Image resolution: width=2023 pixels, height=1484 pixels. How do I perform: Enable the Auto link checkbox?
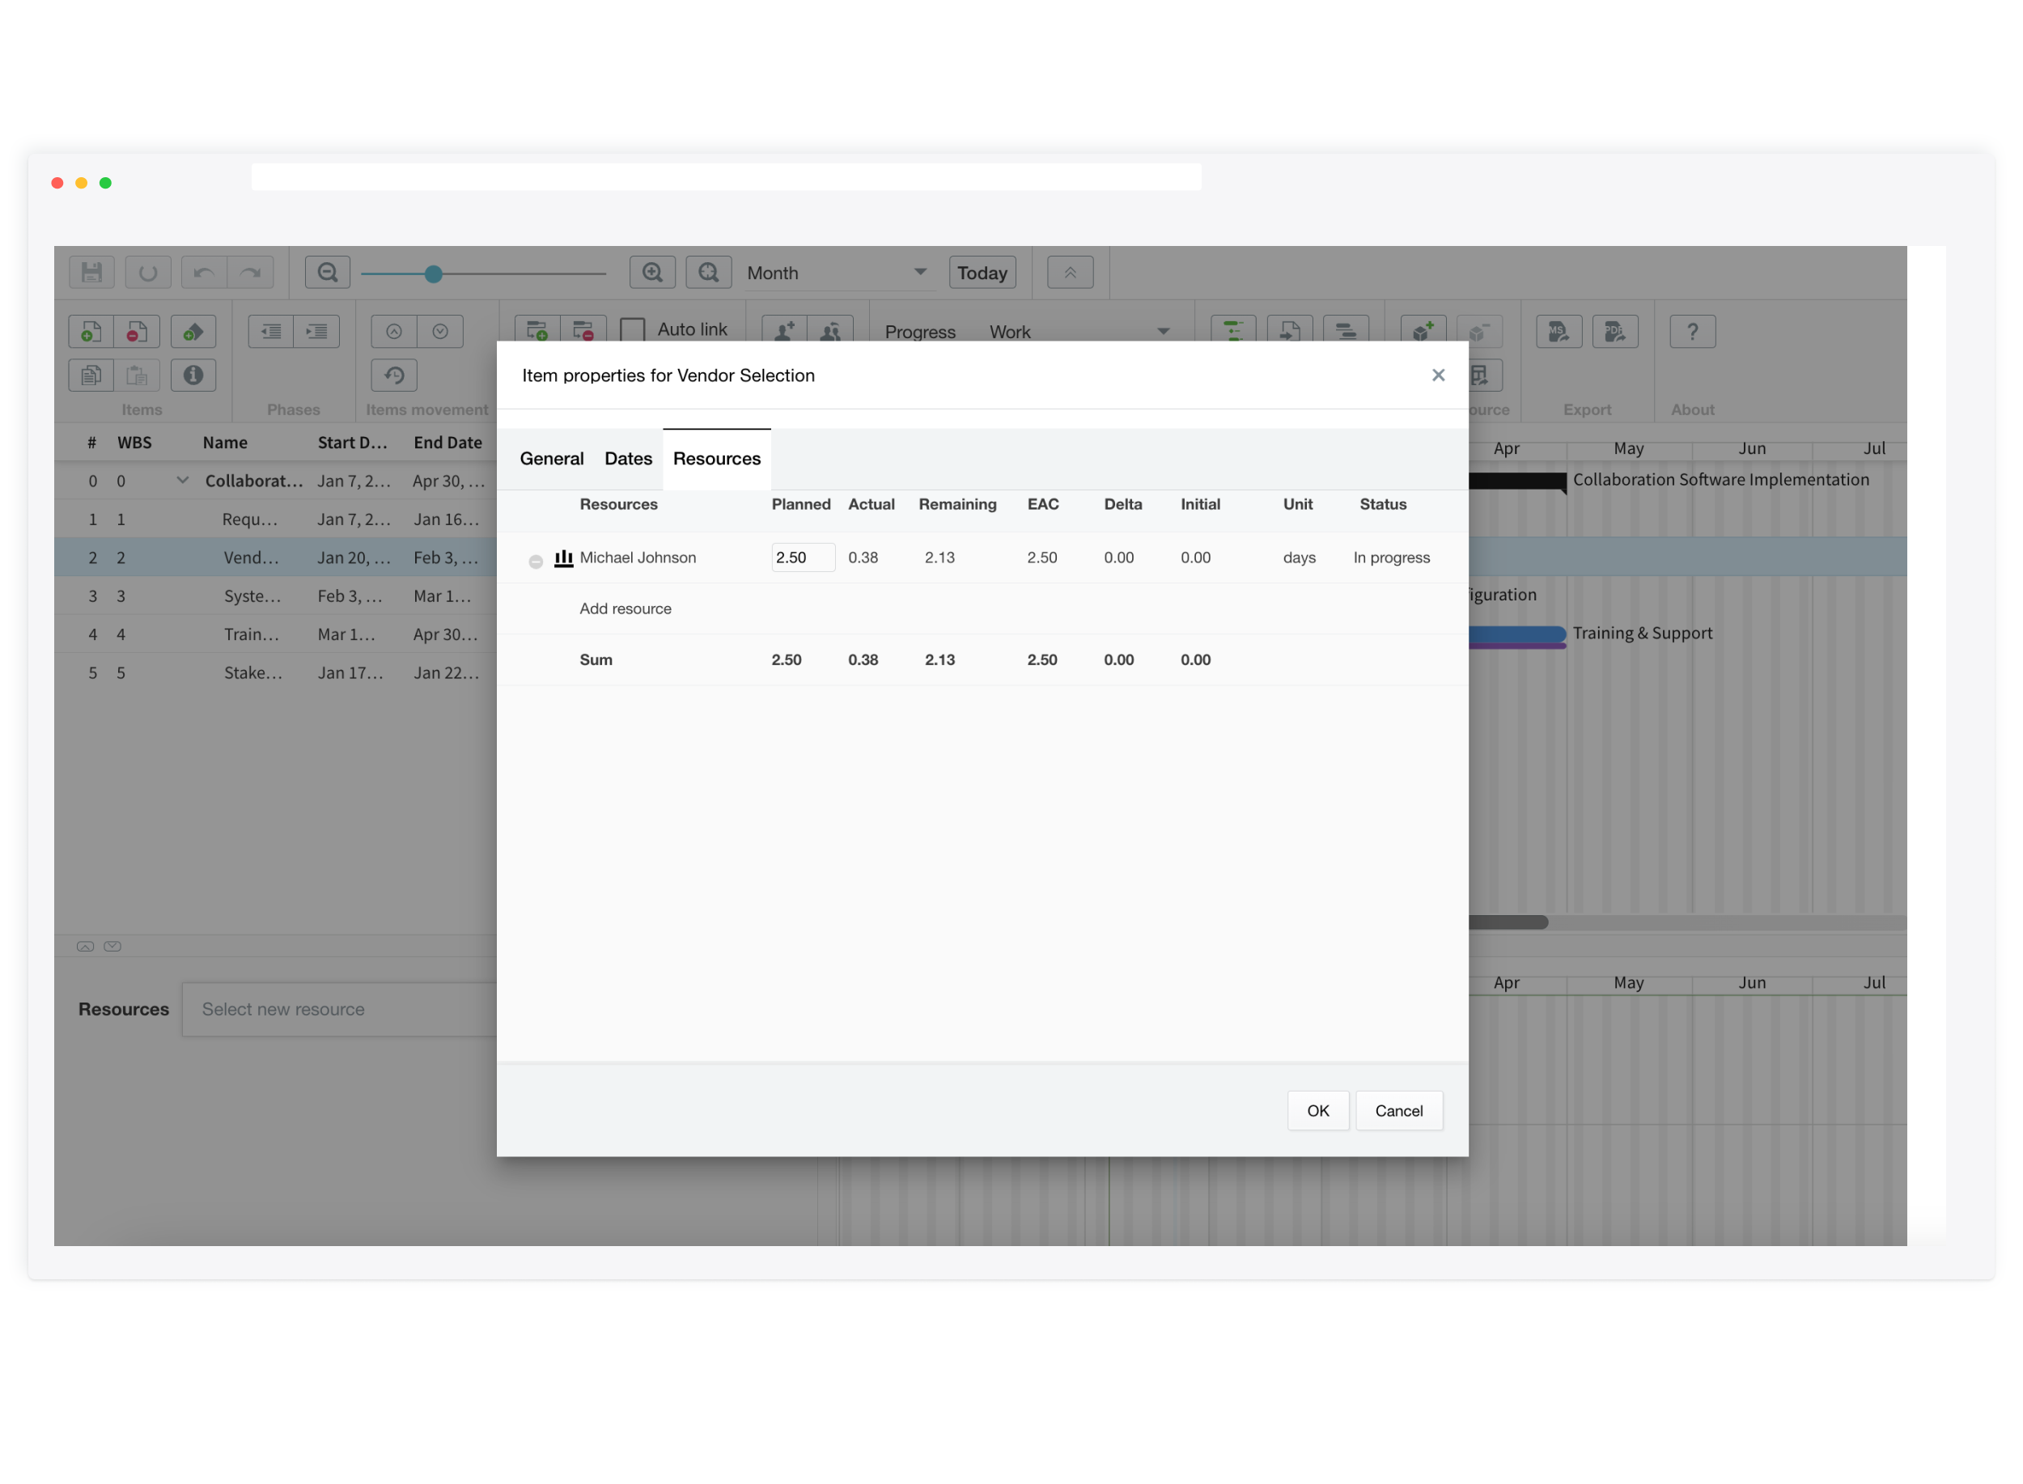coord(633,331)
